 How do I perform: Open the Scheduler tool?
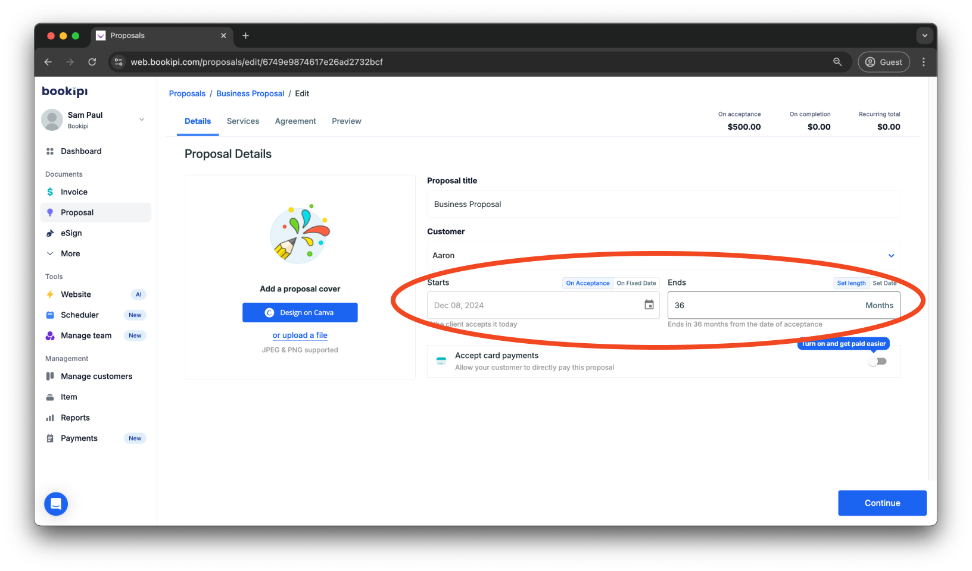pyautogui.click(x=80, y=315)
